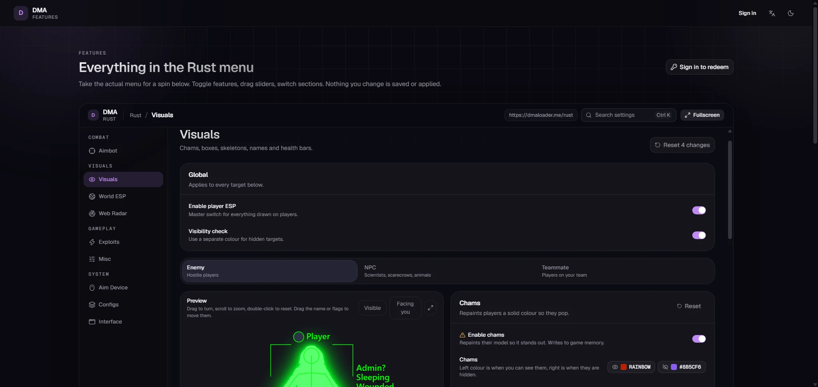
Task: Click Reset 4 changes button
Action: coord(682,145)
